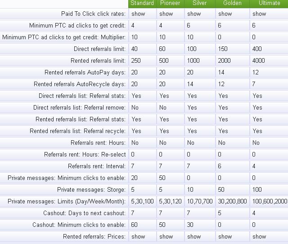This screenshot has width=288, height=244.
Task: Click Standard cashout minimum clicks value 60
Action: point(134,225)
